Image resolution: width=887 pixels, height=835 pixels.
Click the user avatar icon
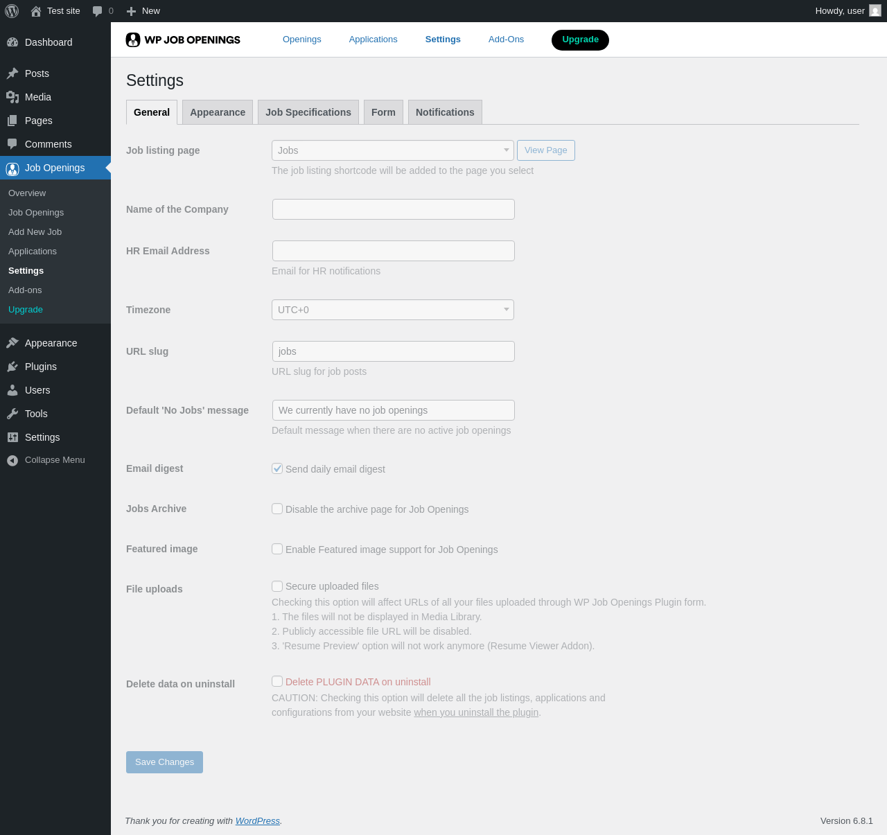click(x=875, y=11)
